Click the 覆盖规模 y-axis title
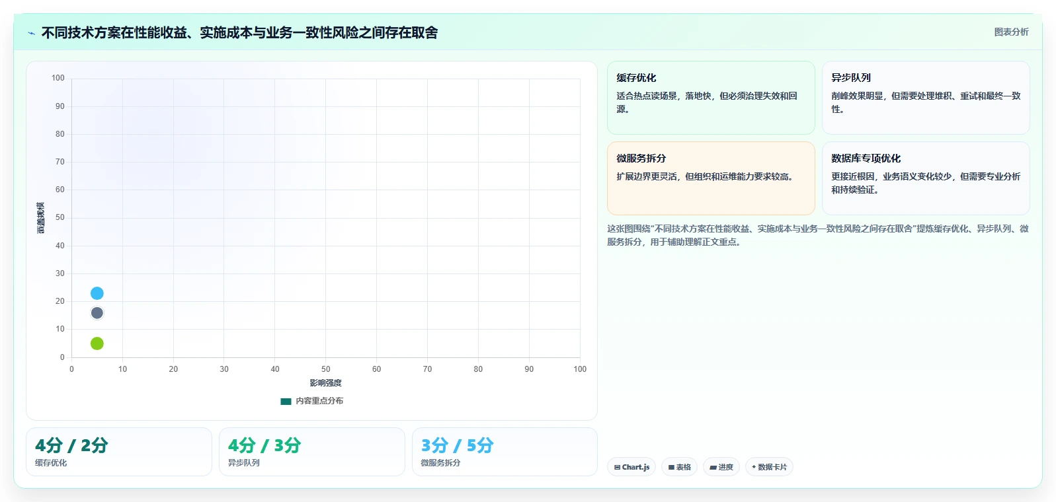The width and height of the screenshot is (1056, 502). click(41, 218)
